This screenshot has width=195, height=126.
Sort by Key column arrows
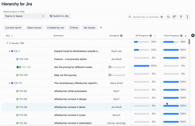pos(12,36)
